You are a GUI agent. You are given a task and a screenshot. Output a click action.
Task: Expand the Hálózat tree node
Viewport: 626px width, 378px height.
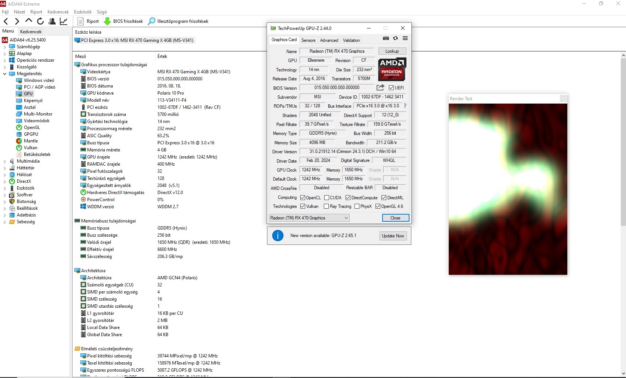pyautogui.click(x=4, y=175)
